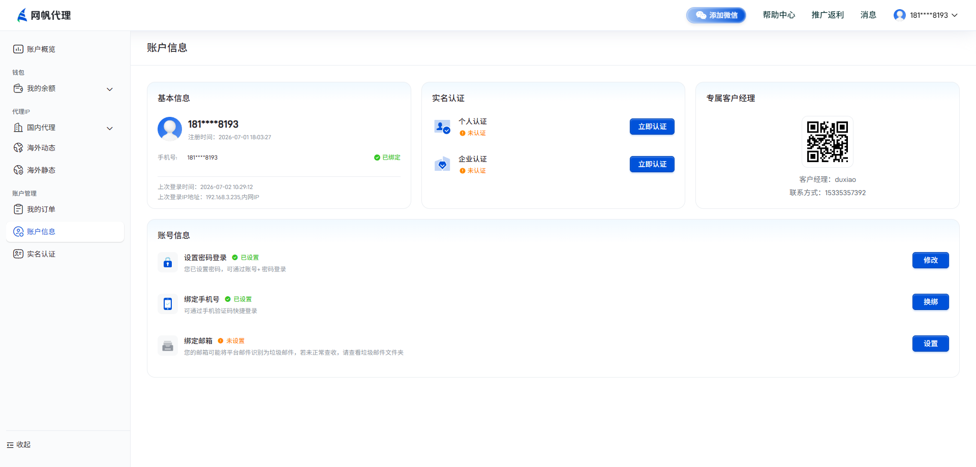
Task: Open 推广返利 in top navigation
Action: [x=828, y=15]
